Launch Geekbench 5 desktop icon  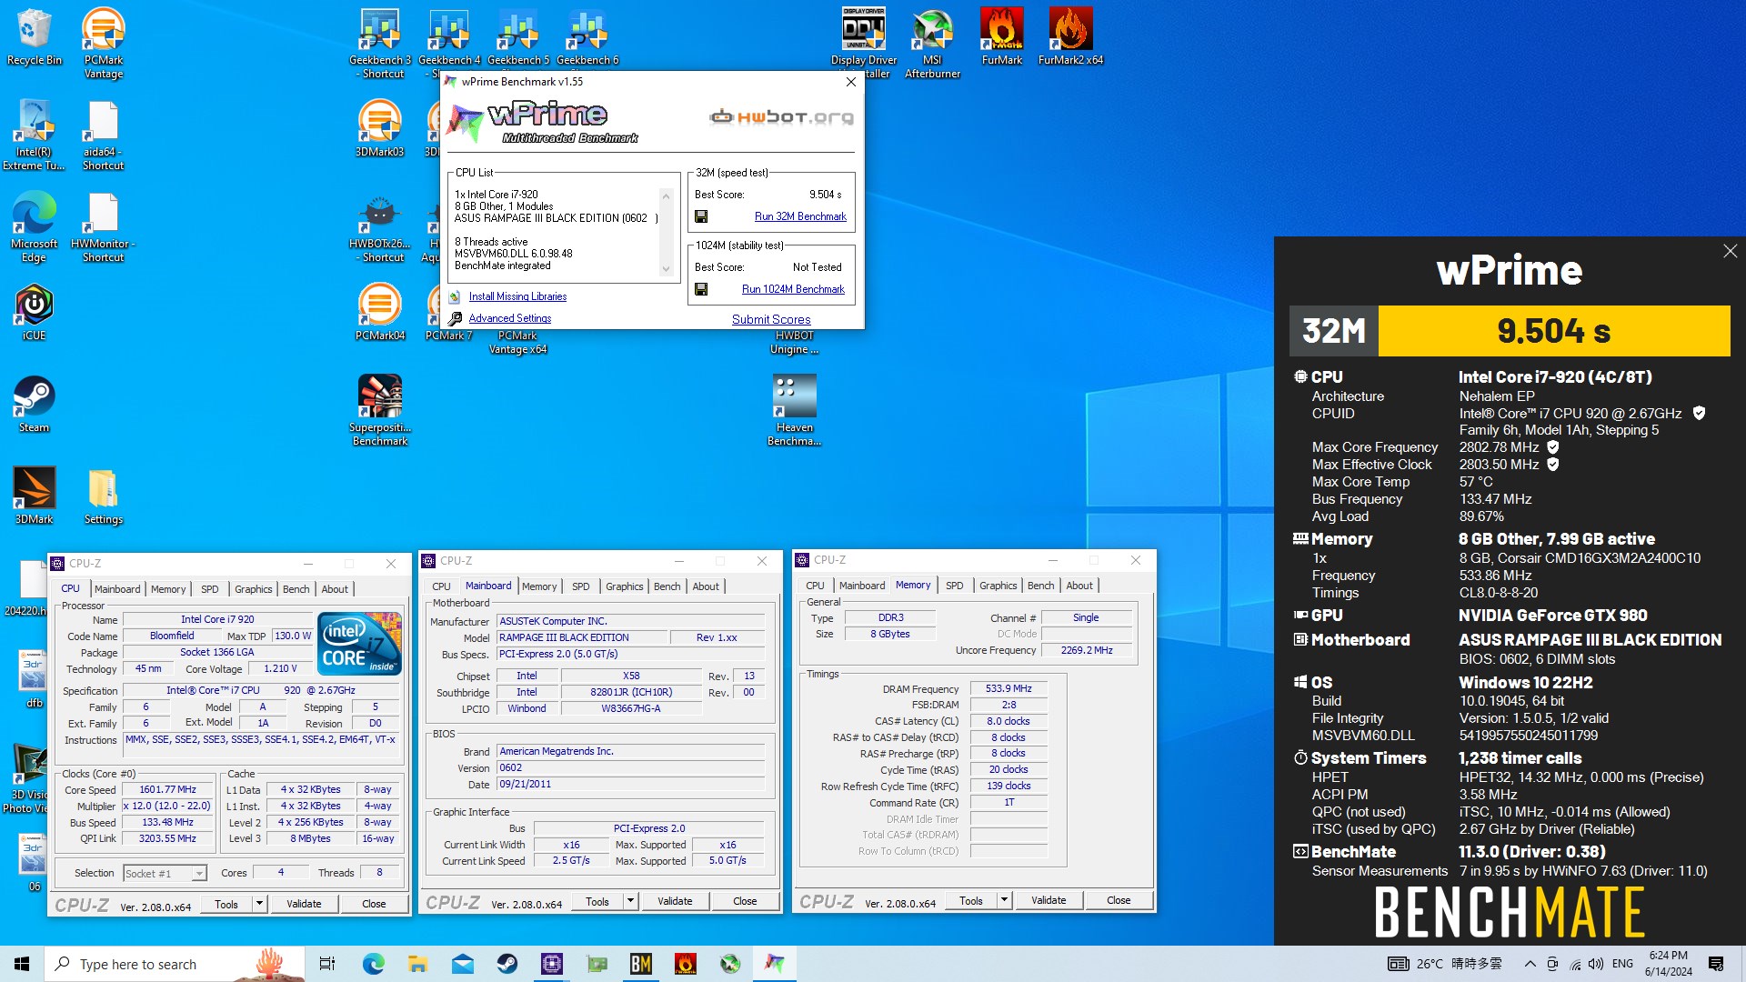point(518,36)
